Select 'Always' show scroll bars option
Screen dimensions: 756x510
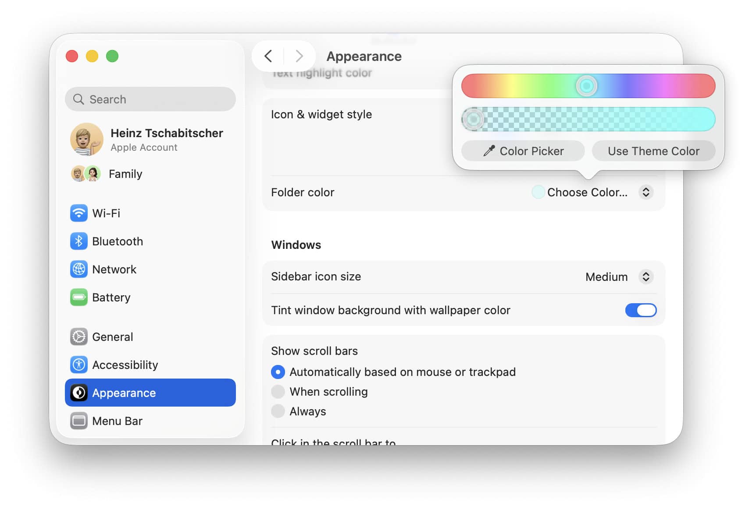(278, 411)
